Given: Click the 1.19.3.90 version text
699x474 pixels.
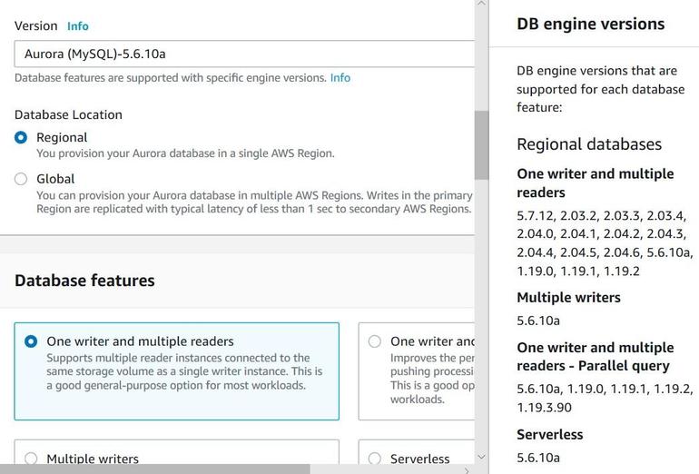Looking at the screenshot, I should click(544, 408).
